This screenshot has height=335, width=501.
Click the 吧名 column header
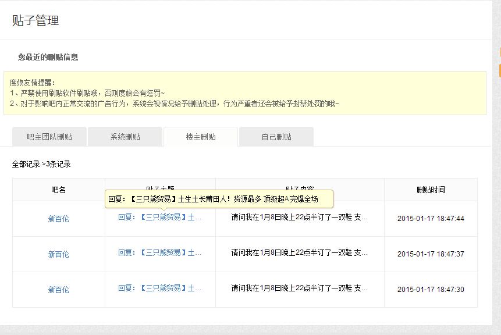coord(58,190)
